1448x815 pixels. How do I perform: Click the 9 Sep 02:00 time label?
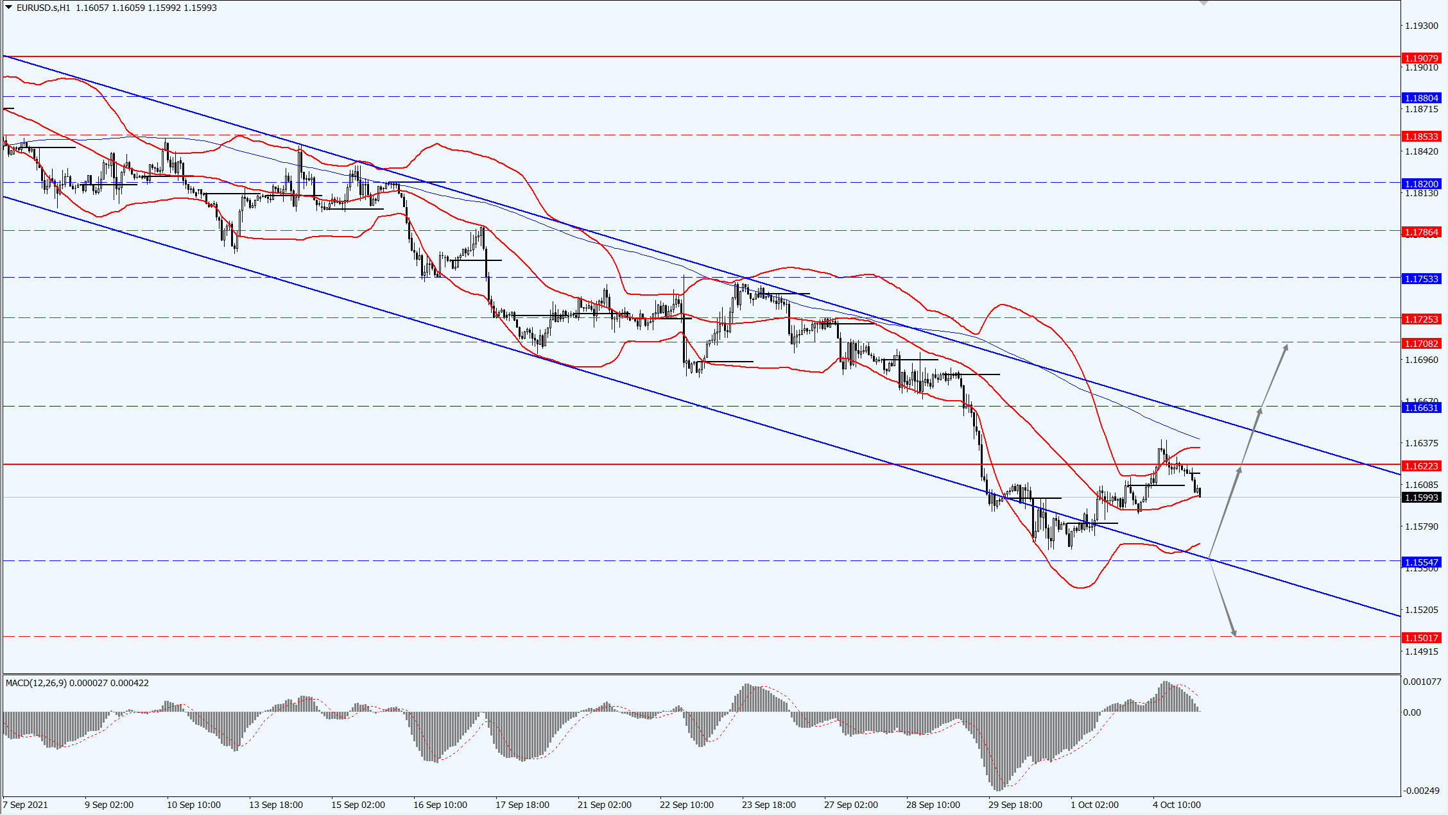(x=109, y=805)
